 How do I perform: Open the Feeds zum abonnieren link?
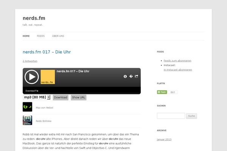click(x=177, y=61)
